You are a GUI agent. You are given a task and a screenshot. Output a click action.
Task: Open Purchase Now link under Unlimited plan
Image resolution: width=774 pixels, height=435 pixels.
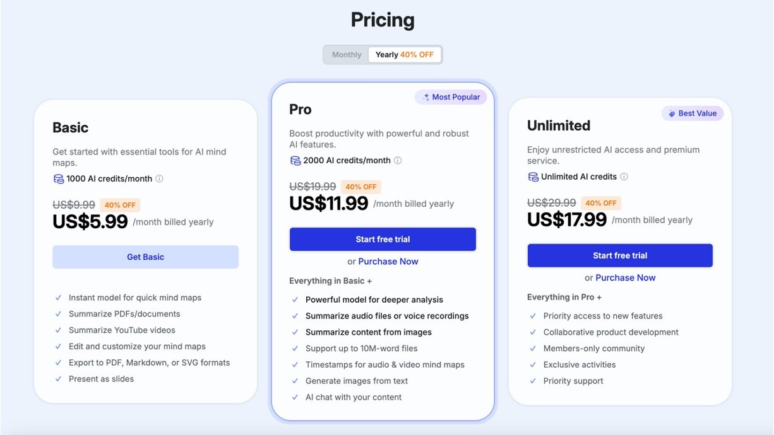626,278
